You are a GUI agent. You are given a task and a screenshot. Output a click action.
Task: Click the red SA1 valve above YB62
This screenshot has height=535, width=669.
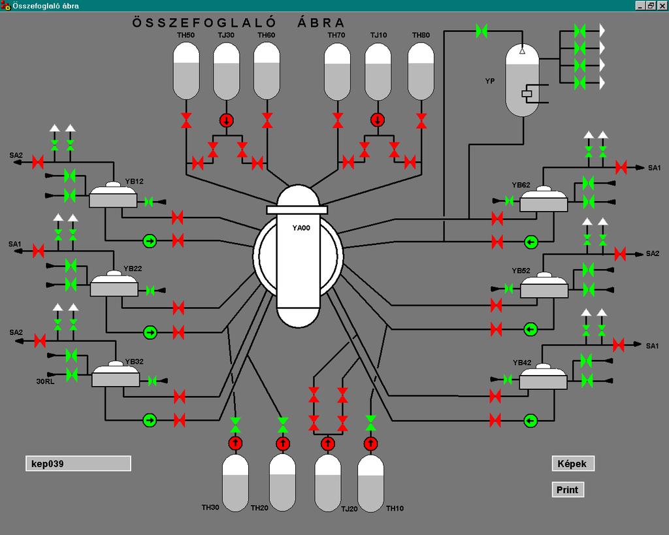pyautogui.click(x=621, y=167)
